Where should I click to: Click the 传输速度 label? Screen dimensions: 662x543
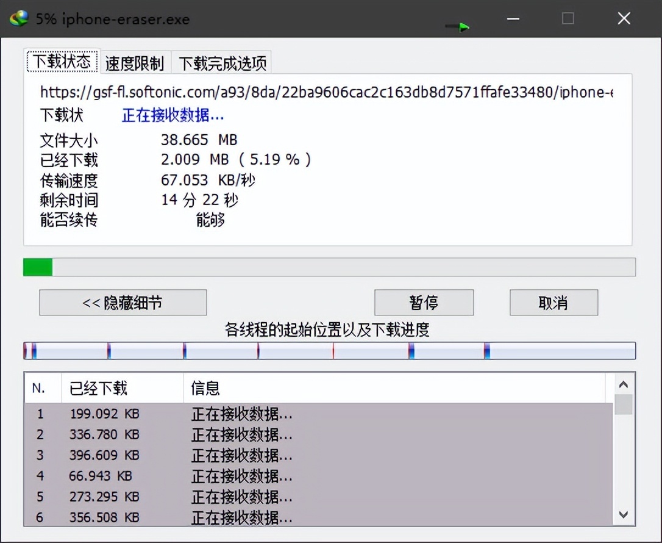tap(69, 181)
